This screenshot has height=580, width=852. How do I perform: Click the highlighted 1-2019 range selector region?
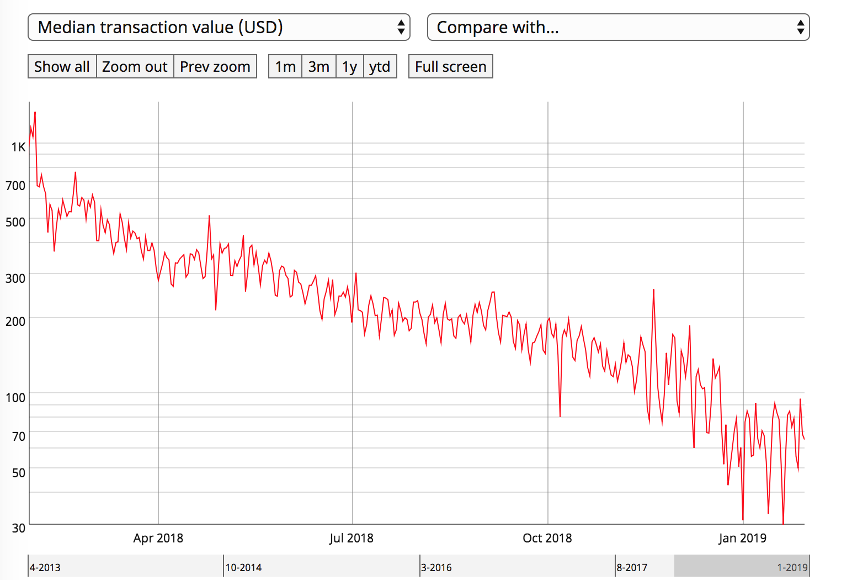[x=742, y=566]
